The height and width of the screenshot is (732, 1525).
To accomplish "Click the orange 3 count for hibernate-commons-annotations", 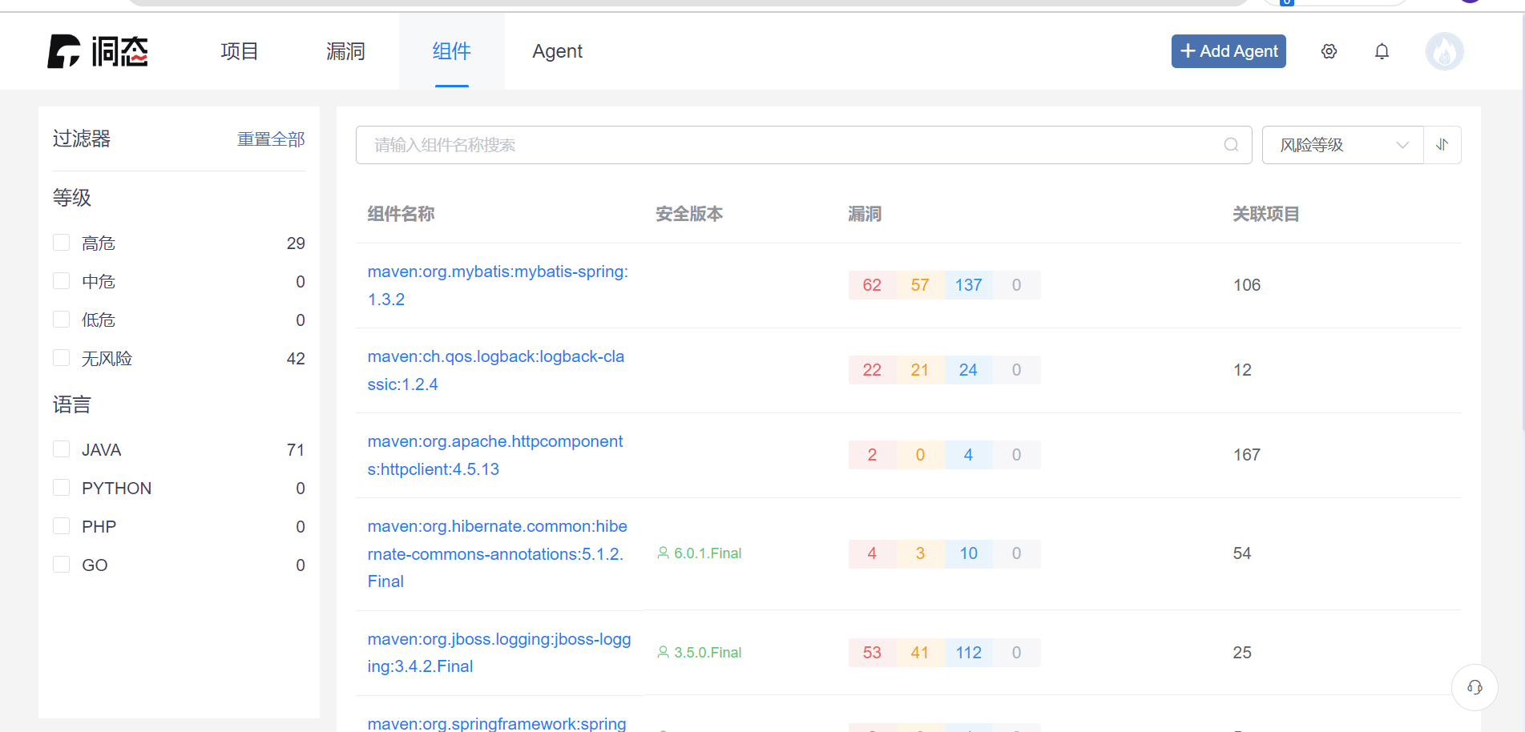I will coord(920,553).
